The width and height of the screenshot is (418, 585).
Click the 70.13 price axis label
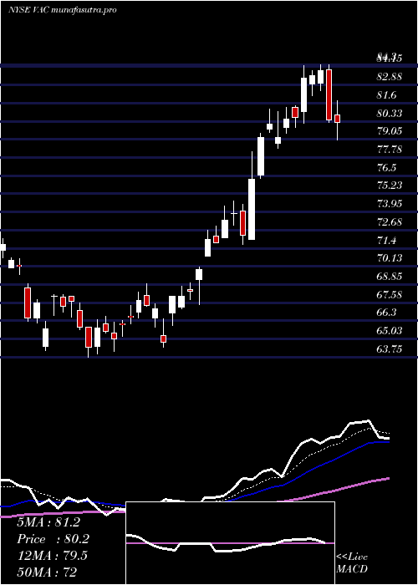click(x=390, y=258)
